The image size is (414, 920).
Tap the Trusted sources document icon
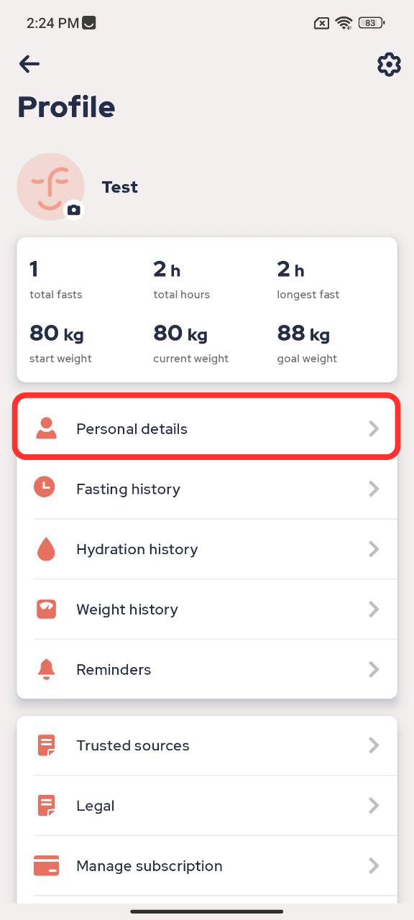pos(46,745)
